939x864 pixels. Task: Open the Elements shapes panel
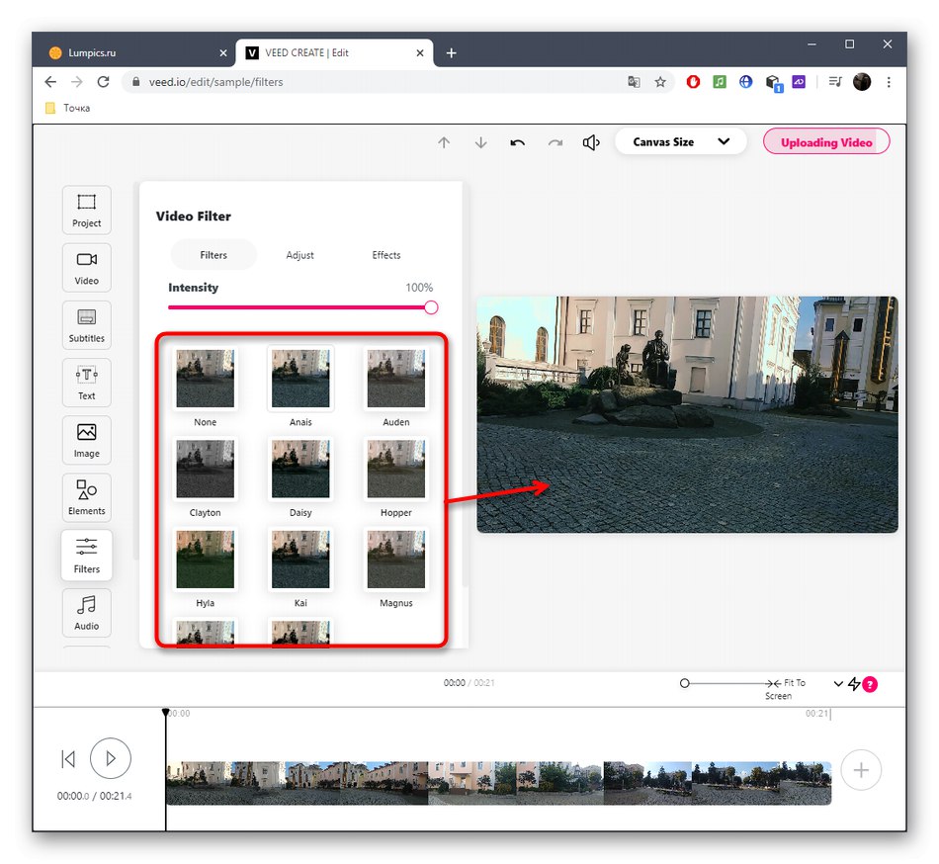point(87,497)
